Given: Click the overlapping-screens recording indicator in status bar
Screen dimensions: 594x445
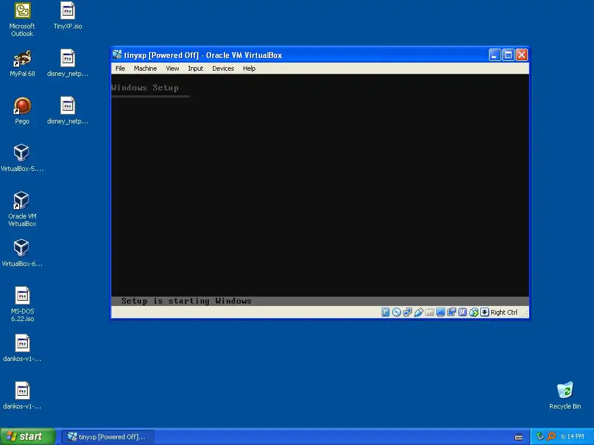Looking at the screenshot, I should tap(451, 312).
